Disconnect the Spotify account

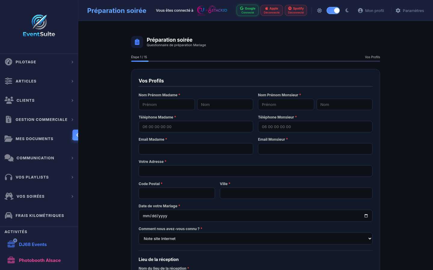296,10
